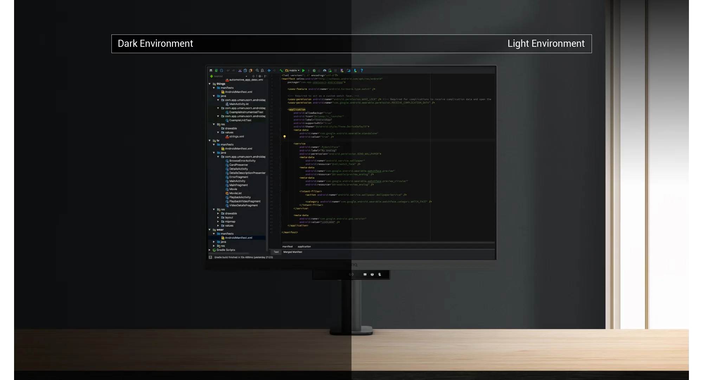Screen dimensions: 703x380
Task: Click the Paste clipboard icon
Action: [x=251, y=70]
